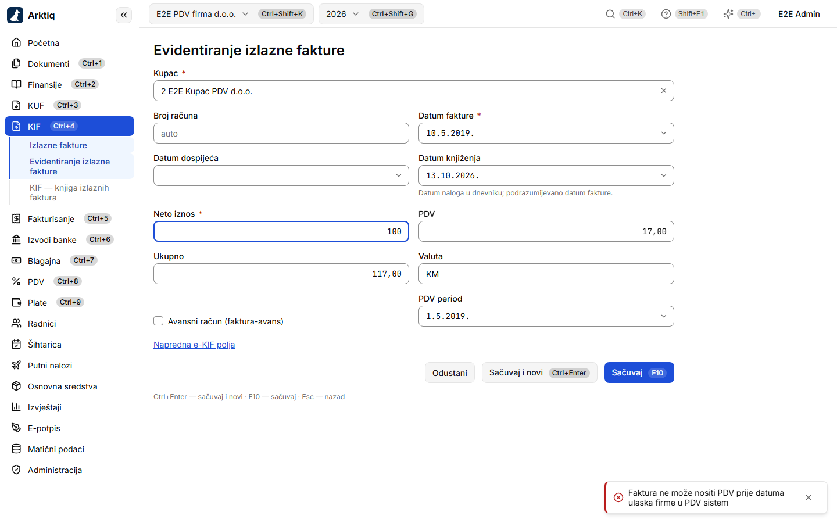
Task: Open Izvodi banke bank icon
Action: 16,239
